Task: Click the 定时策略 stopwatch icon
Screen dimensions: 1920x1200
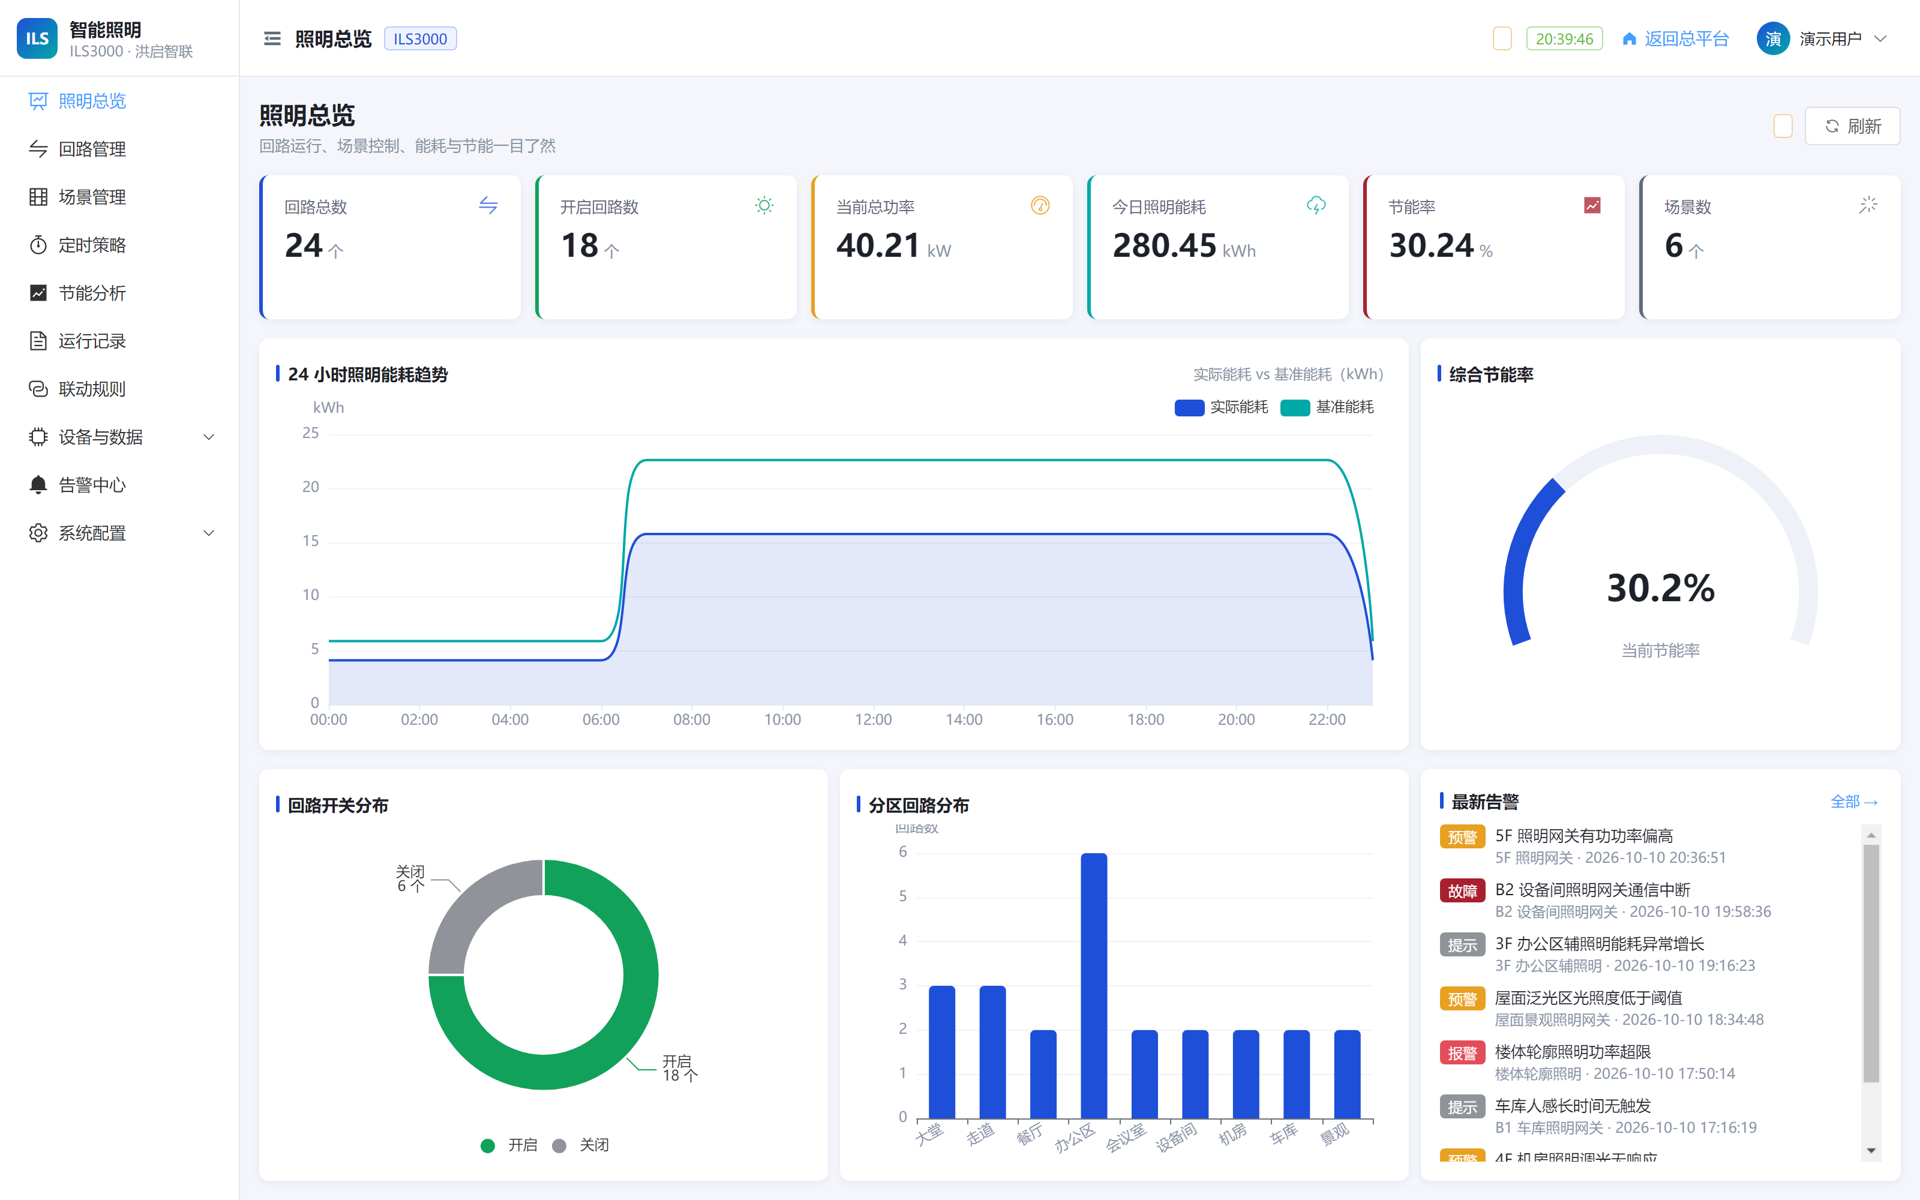Action: tap(38, 245)
